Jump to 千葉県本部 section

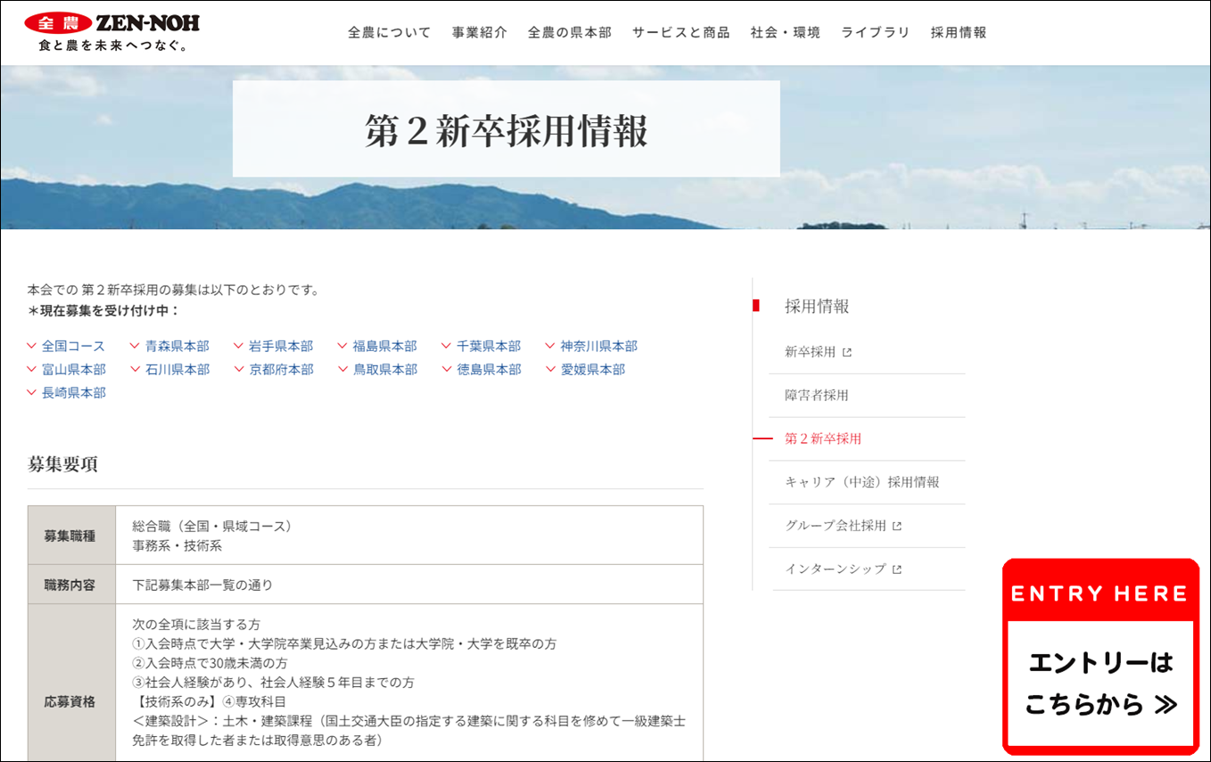[x=489, y=346]
